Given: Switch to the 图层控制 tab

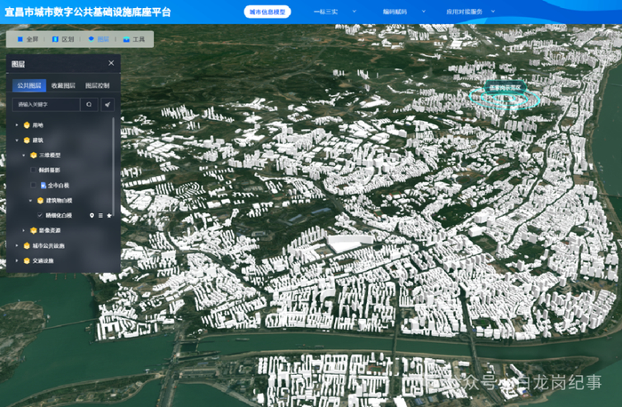Looking at the screenshot, I should [98, 85].
